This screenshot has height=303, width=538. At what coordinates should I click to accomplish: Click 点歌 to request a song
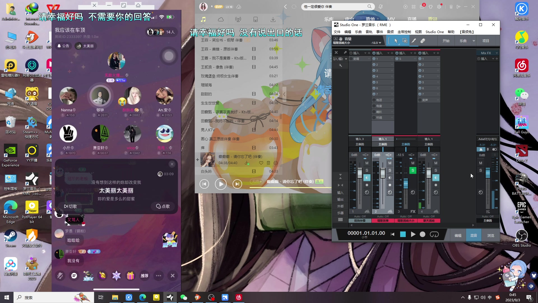(163, 206)
